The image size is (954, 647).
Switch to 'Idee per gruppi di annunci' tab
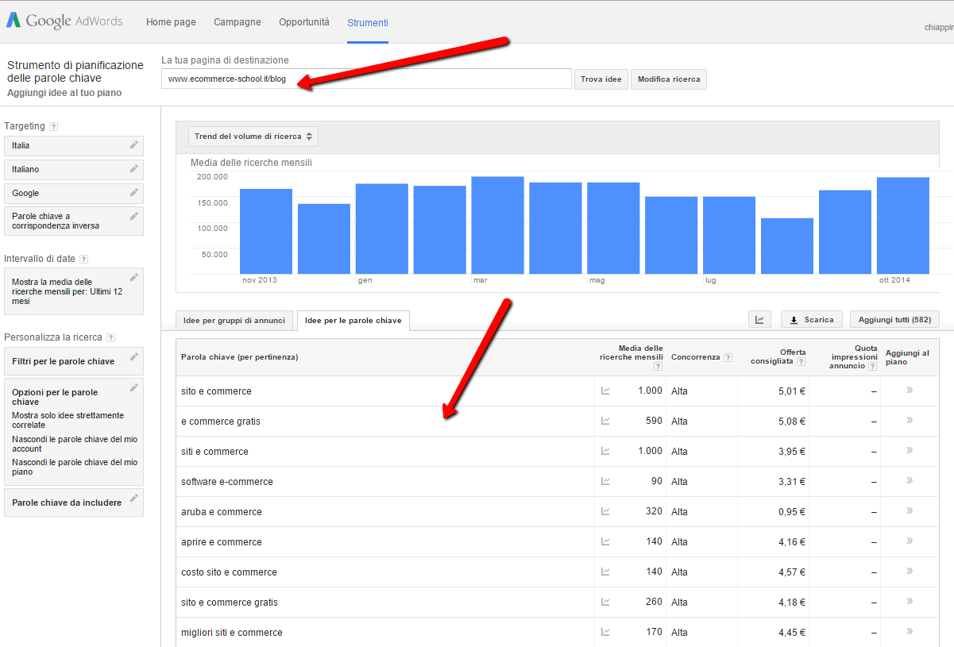[234, 321]
